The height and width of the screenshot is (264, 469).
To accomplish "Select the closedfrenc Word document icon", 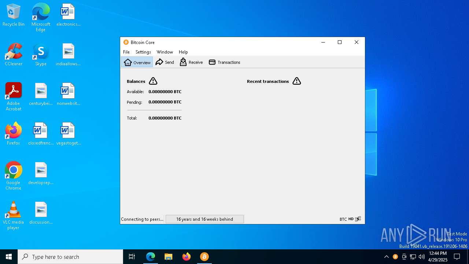I will coord(41,134).
